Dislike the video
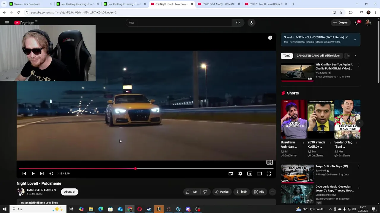380x213 pixels. coord(205,192)
